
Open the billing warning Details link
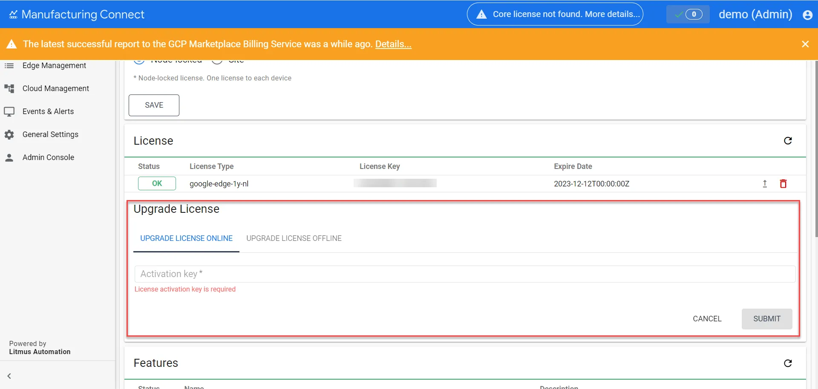pyautogui.click(x=393, y=44)
